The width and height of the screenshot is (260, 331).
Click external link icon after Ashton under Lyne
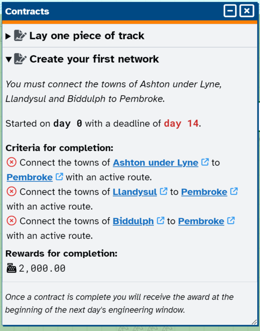point(205,162)
